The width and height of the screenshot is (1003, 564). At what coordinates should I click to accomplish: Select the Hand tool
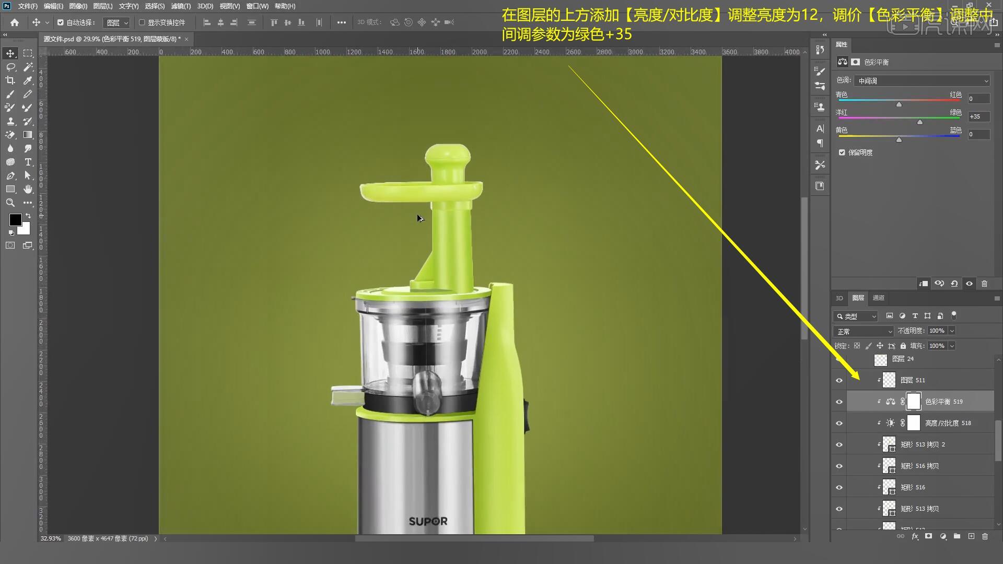(x=28, y=189)
